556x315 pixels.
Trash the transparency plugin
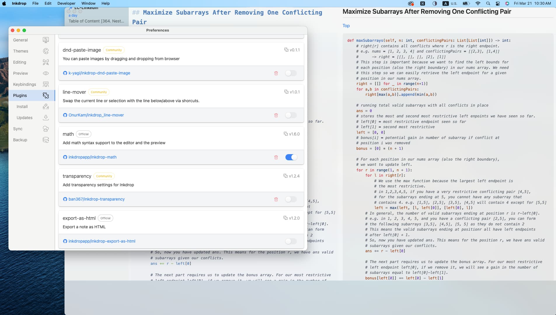coord(276,199)
